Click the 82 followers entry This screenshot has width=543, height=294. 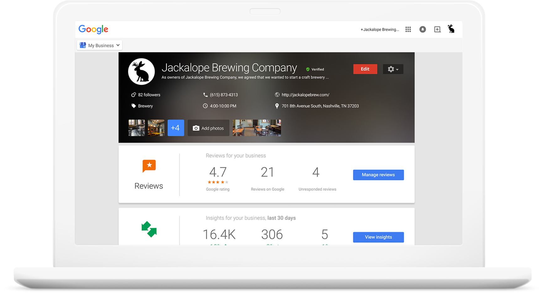pyautogui.click(x=149, y=95)
